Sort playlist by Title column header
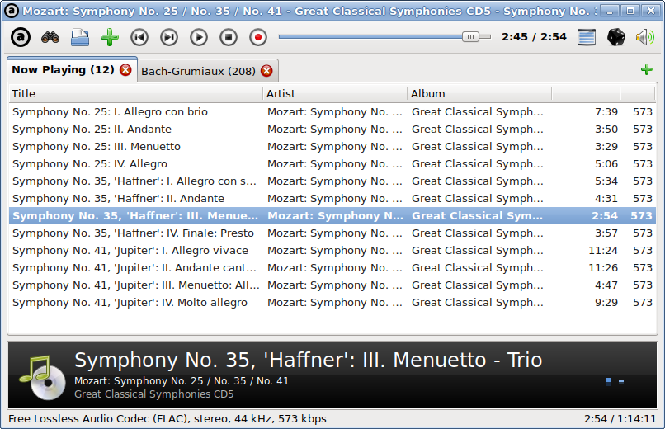Screen dimensions: 665x429 (x=135, y=94)
